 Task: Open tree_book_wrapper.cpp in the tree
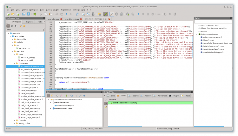coord(30,108)
